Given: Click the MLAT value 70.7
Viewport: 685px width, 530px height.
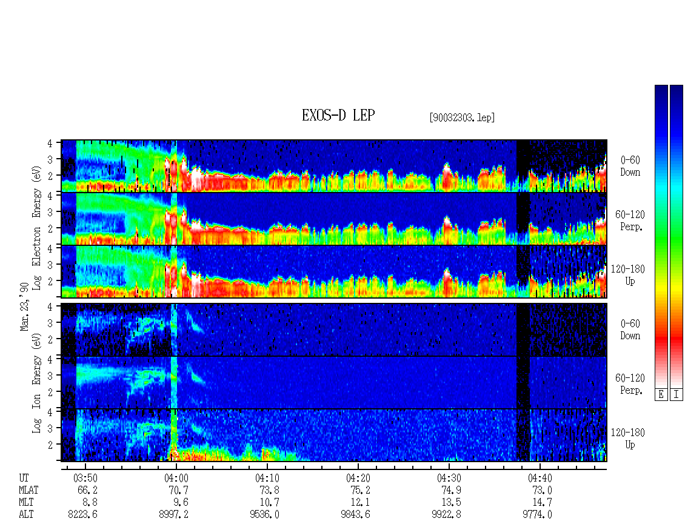Looking at the screenshot, I should coord(179,490).
